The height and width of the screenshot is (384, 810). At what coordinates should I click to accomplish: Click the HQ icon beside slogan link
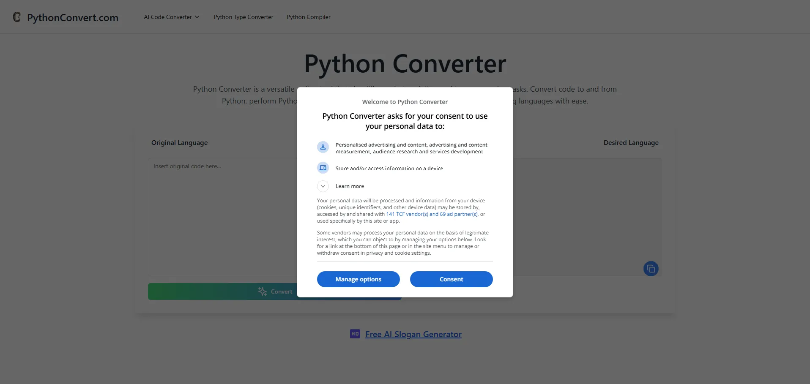355,334
